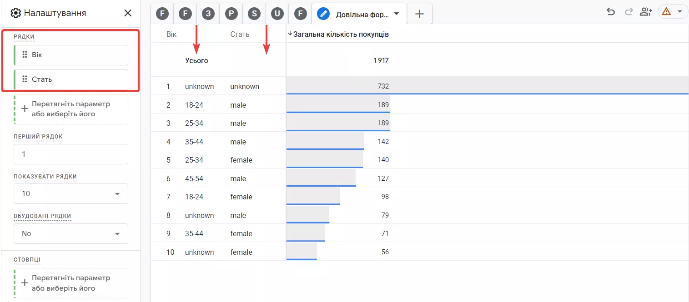This screenshot has width=689, height=302.
Task: Close the Налаштування settings panel
Action: pyautogui.click(x=128, y=13)
